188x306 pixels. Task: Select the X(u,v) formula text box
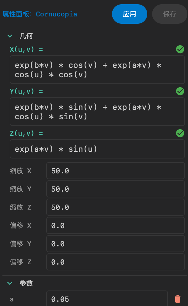point(97,69)
